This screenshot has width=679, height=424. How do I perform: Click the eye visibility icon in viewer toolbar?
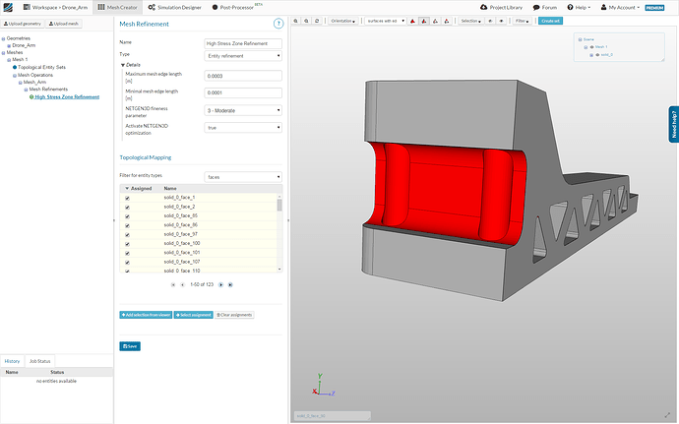pos(501,20)
